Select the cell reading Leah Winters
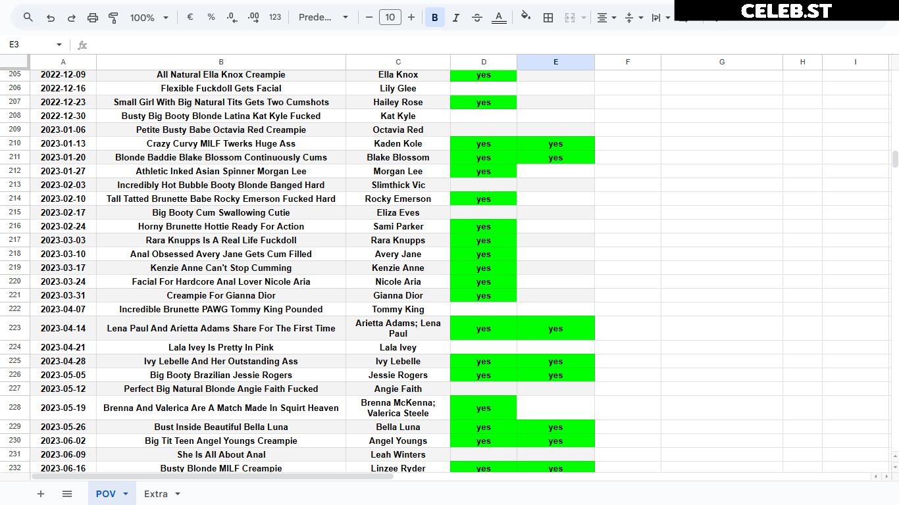899x505 pixels. [398, 454]
